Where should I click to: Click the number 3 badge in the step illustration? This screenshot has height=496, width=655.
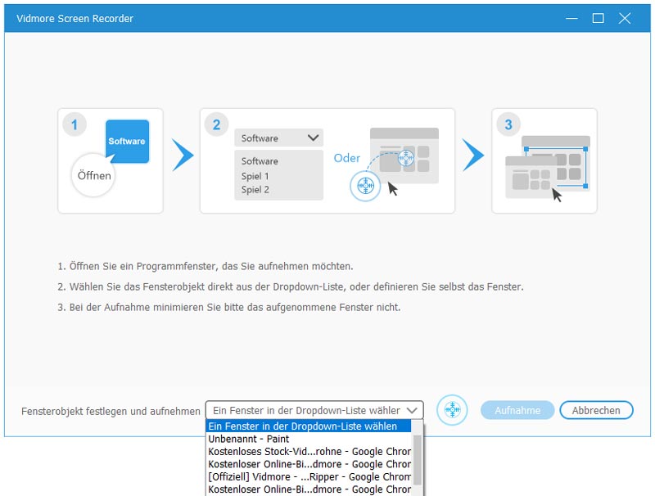click(508, 125)
